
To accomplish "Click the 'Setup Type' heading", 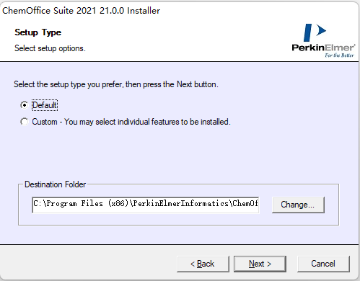I will [38, 32].
